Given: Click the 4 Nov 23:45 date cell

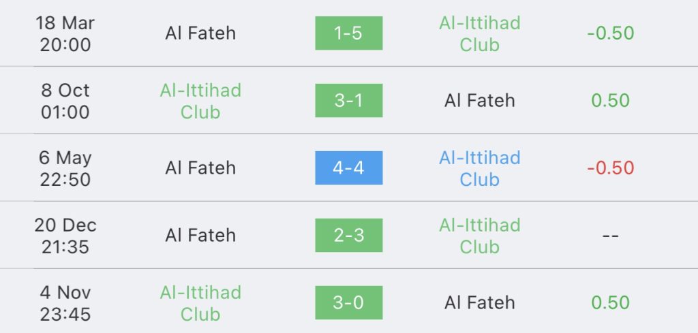Looking at the screenshot, I should [65, 303].
